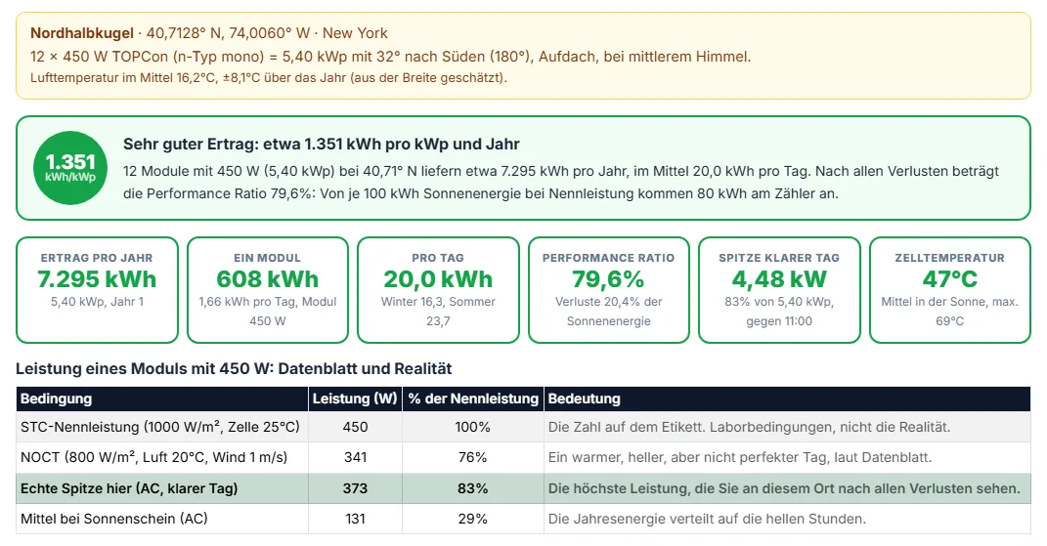Click the text 'Die Zahl auf dem Etikett. Laborbedingungen…'
Screen dimensions: 1047x546
[749, 427]
